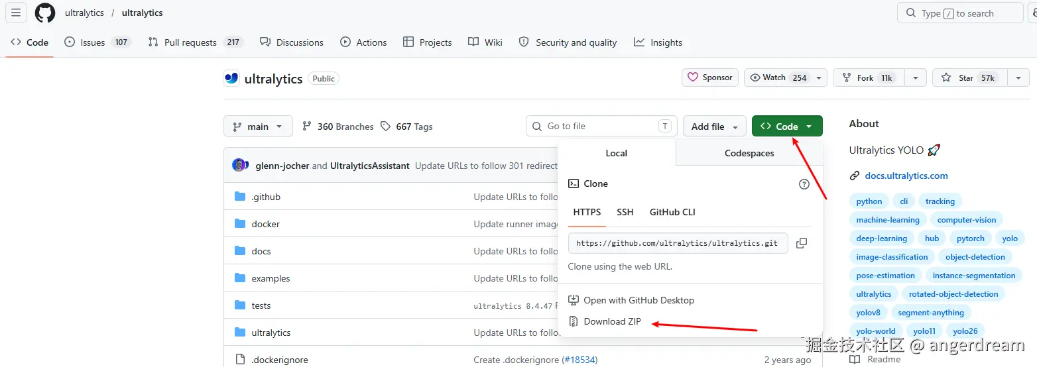Focus the Type / to search box

[x=959, y=13]
